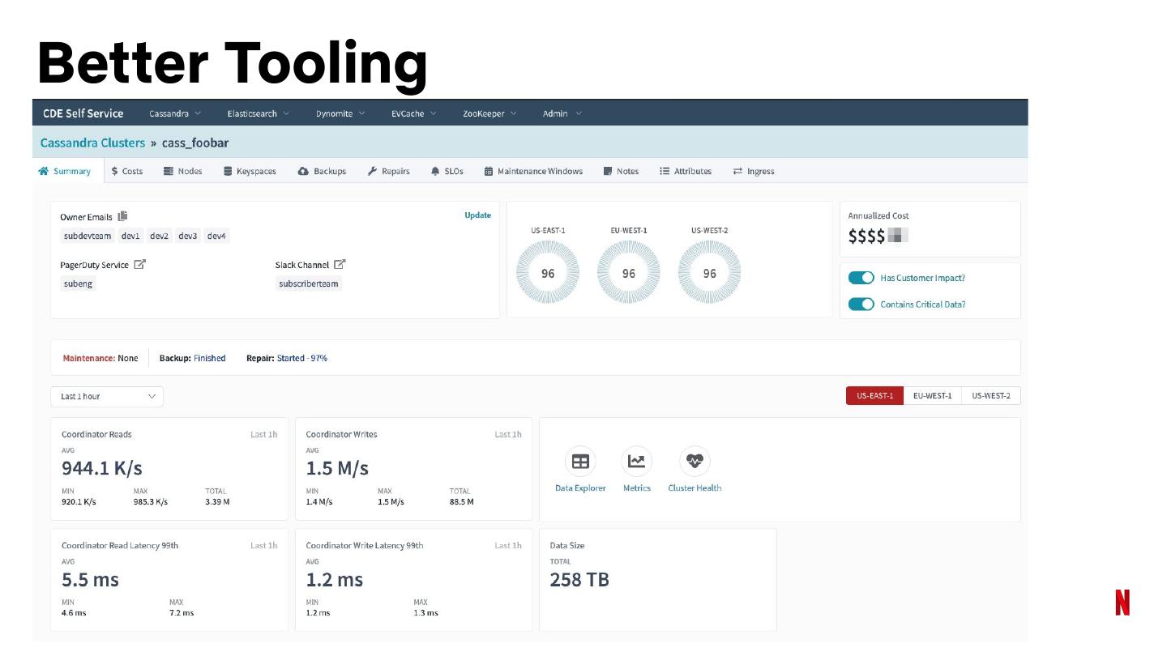Open the Data Explorer icon
This screenshot has height=656, width=1167.
click(580, 462)
